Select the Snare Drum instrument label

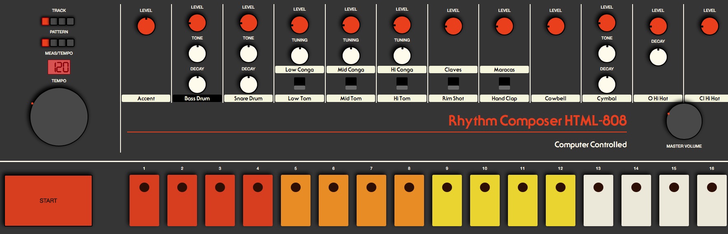pos(248,98)
